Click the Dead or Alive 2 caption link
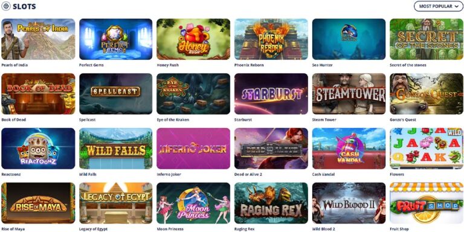Image resolution: width=464 pixels, height=232 pixels. coord(248,175)
